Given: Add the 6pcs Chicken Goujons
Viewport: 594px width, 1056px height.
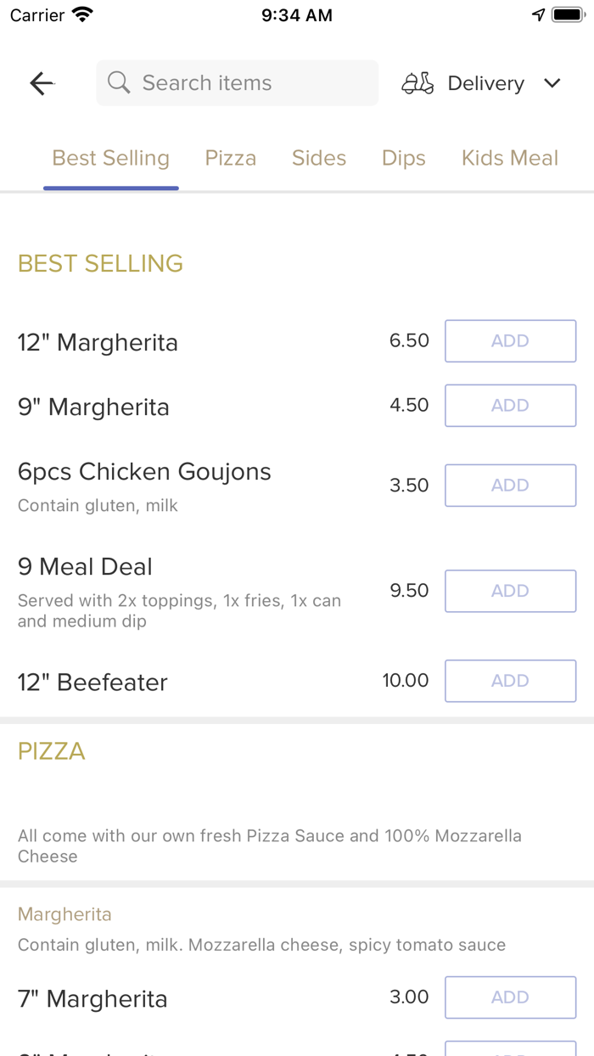Looking at the screenshot, I should click(x=510, y=485).
